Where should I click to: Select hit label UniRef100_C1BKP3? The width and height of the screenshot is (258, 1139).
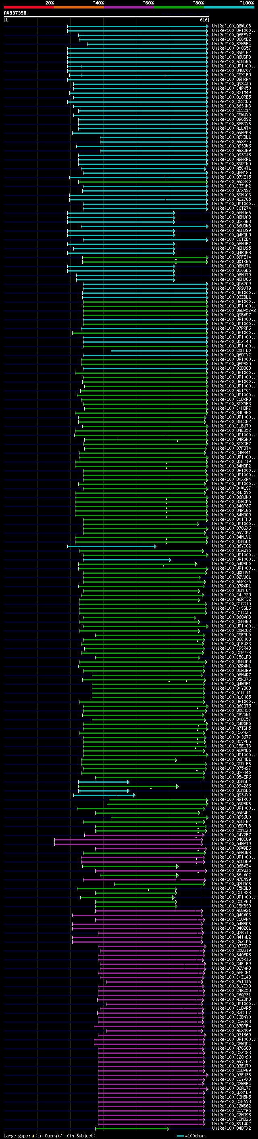pos(231,399)
